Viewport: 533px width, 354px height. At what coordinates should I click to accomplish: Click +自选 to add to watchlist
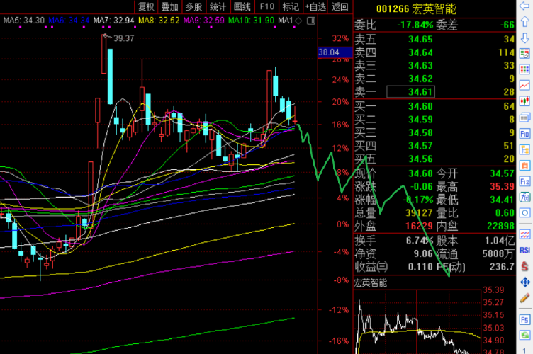315,6
